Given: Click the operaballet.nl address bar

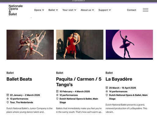Looking at the screenshot, I should 78,1.
